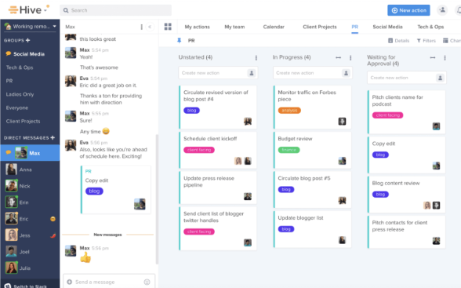This screenshot has height=288, width=461.
Task: Open the grid apps view icon
Action: pyautogui.click(x=168, y=27)
